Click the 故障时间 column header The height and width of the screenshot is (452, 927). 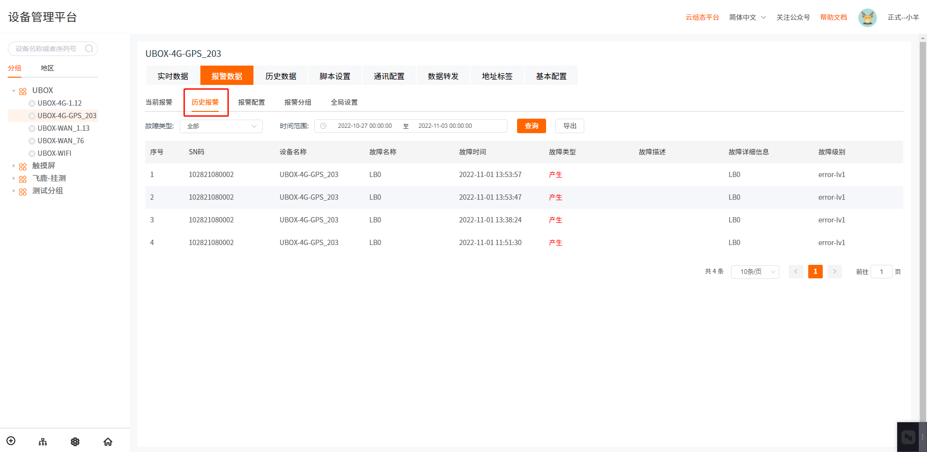[x=473, y=152]
